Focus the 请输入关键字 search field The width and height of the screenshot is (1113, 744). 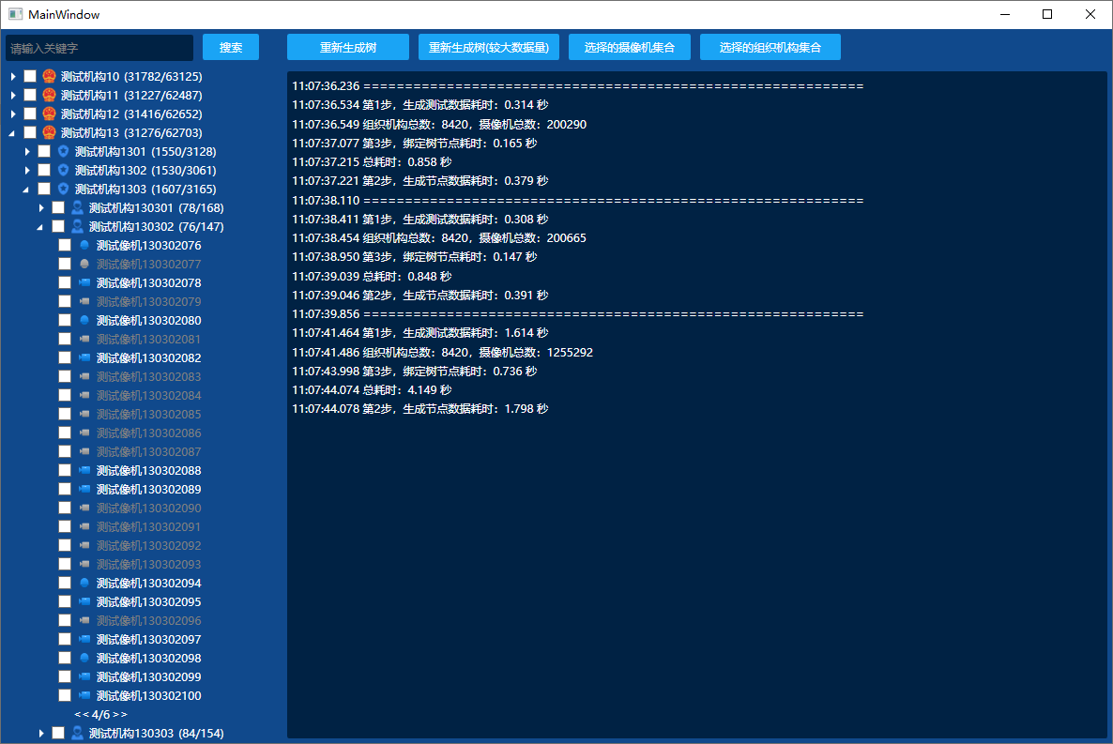tap(99, 48)
